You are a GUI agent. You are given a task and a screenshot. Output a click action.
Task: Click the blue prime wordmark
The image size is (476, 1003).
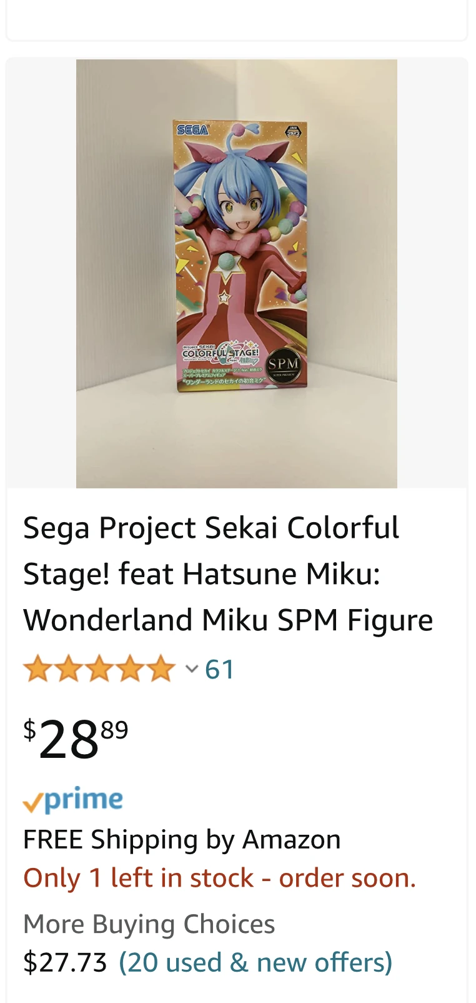tap(84, 799)
